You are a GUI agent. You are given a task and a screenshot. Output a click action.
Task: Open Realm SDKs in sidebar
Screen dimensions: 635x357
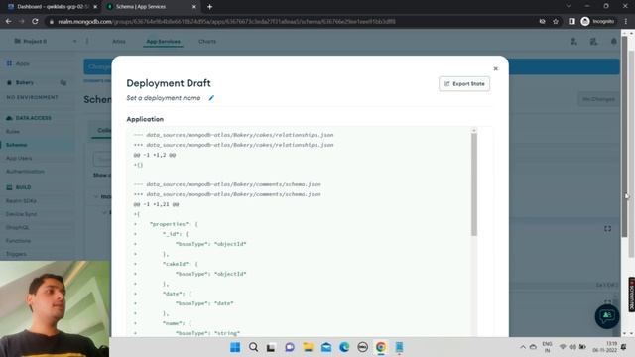coord(21,200)
